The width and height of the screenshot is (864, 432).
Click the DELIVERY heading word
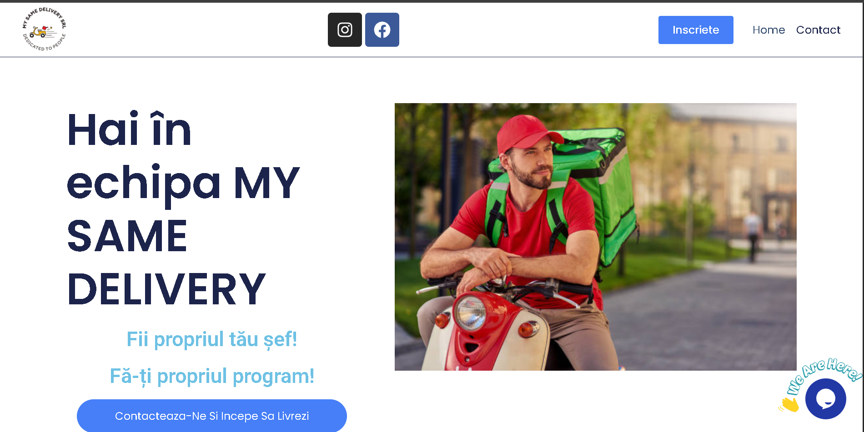166,289
